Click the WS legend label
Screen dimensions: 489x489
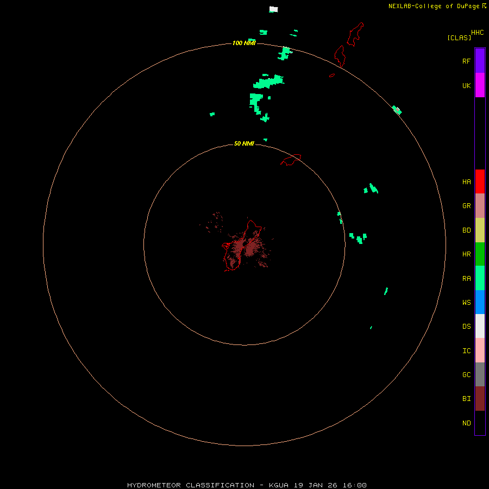click(x=466, y=303)
